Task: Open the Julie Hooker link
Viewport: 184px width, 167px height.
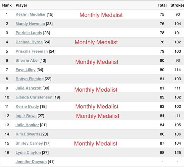Action: coord(27,125)
